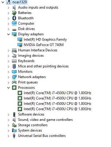111x147 pixels.
Task: Select the Storage controllers item
Action: [x=33, y=125]
